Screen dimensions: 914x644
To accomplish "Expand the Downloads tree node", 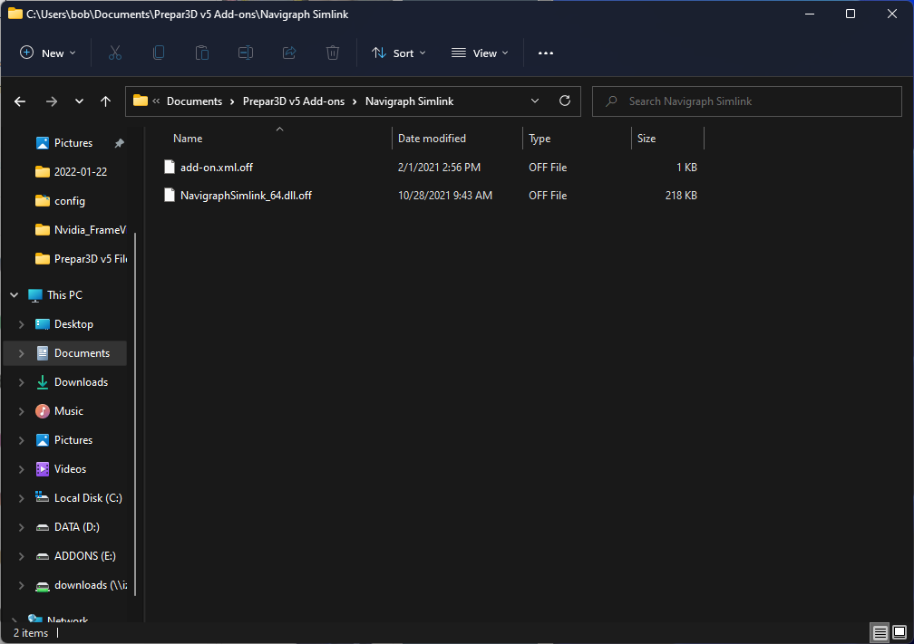I will (x=21, y=382).
